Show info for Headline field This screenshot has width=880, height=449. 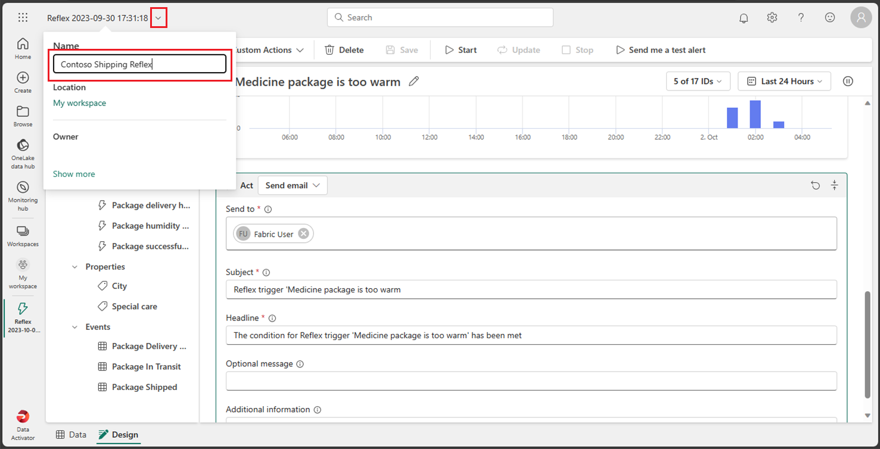pos(272,319)
